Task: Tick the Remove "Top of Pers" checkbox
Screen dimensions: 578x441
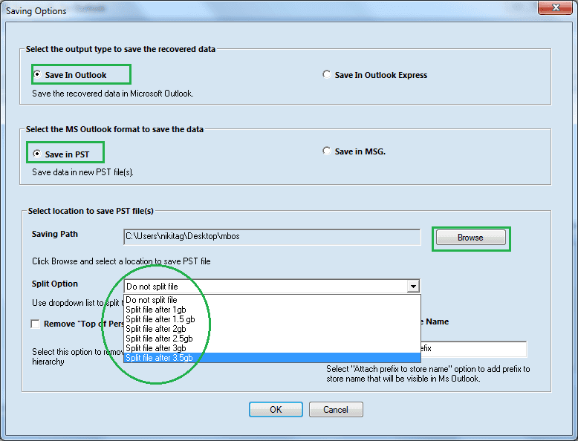Action: point(36,324)
